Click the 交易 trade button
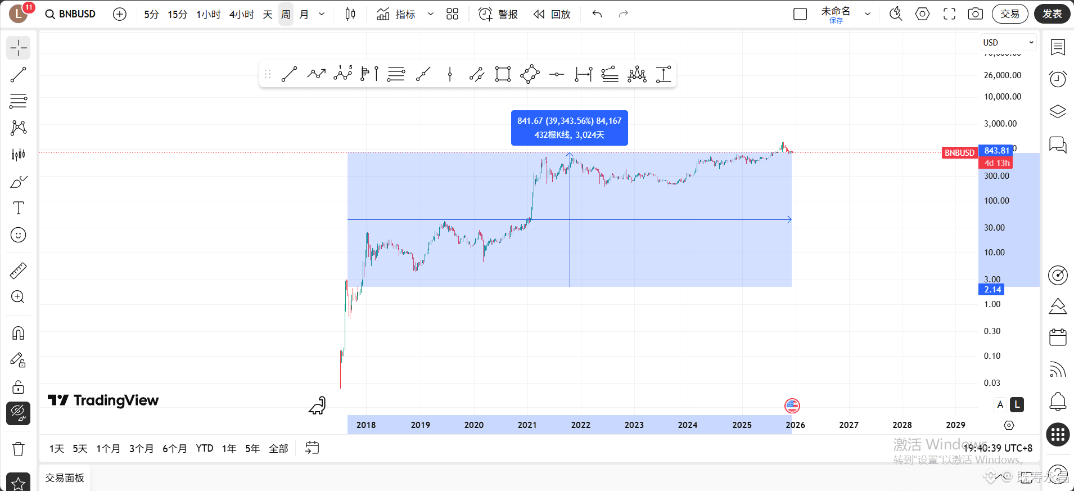Screen dimensions: 1074x491 (x=1010, y=14)
